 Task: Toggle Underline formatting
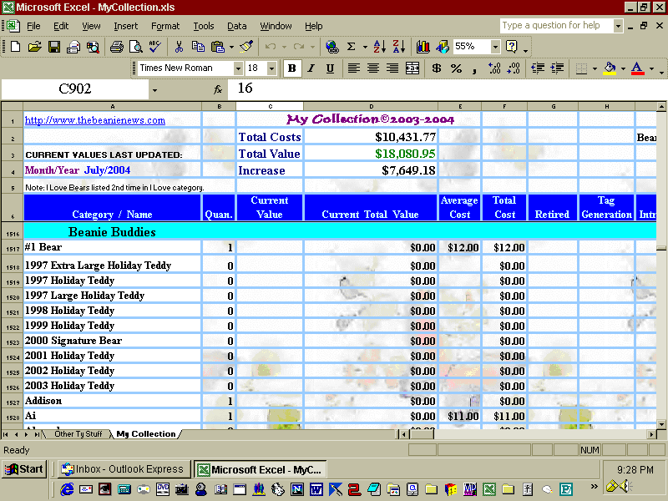tap(330, 68)
